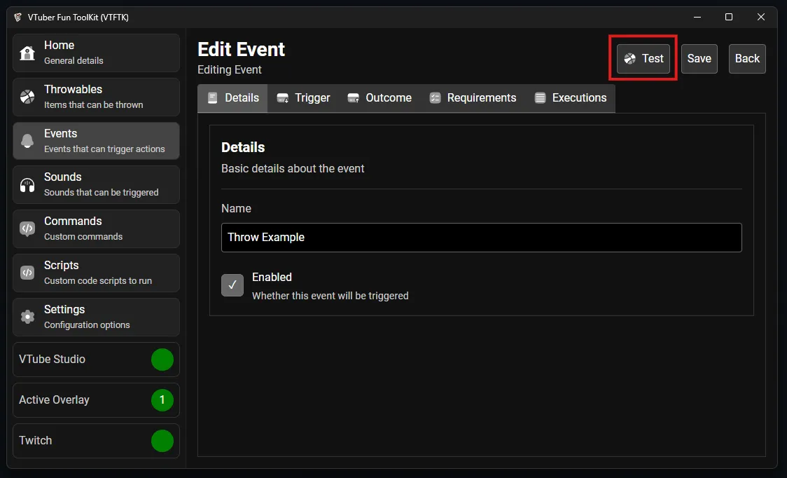This screenshot has width=787, height=478.
Task: Click the VTFTK app logo in title bar
Action: tap(18, 17)
